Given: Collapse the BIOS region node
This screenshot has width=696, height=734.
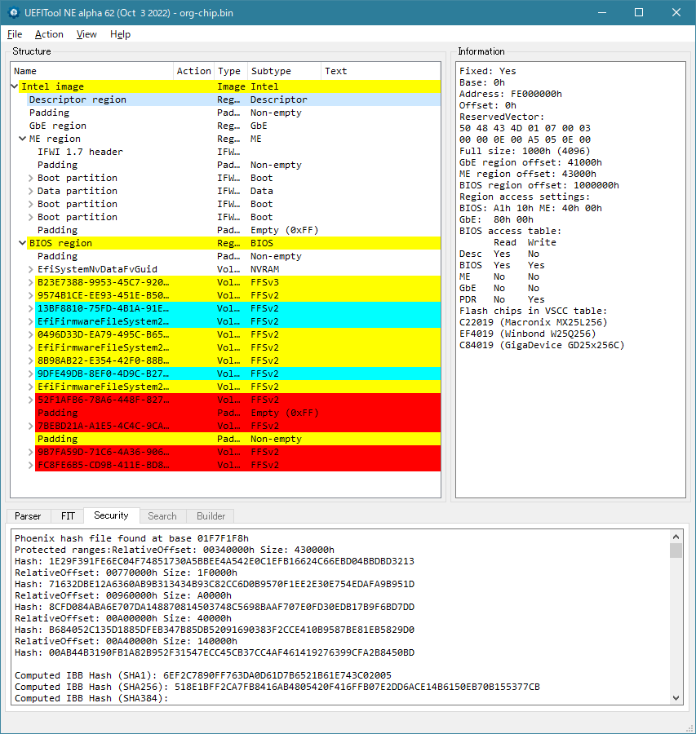Looking at the screenshot, I should pyautogui.click(x=22, y=243).
